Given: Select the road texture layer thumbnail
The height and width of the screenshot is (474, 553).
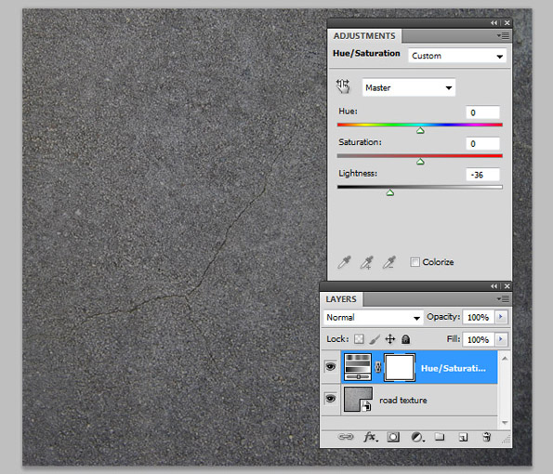Looking at the screenshot, I should [x=358, y=400].
